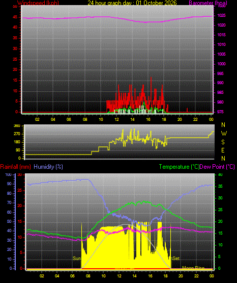Viewport: 237px width, 283px height.
Task: Click the Sun rise label in bottom chart
Action: (77, 259)
